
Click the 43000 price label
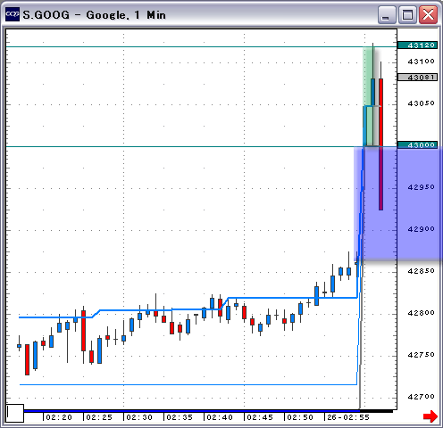click(417, 145)
